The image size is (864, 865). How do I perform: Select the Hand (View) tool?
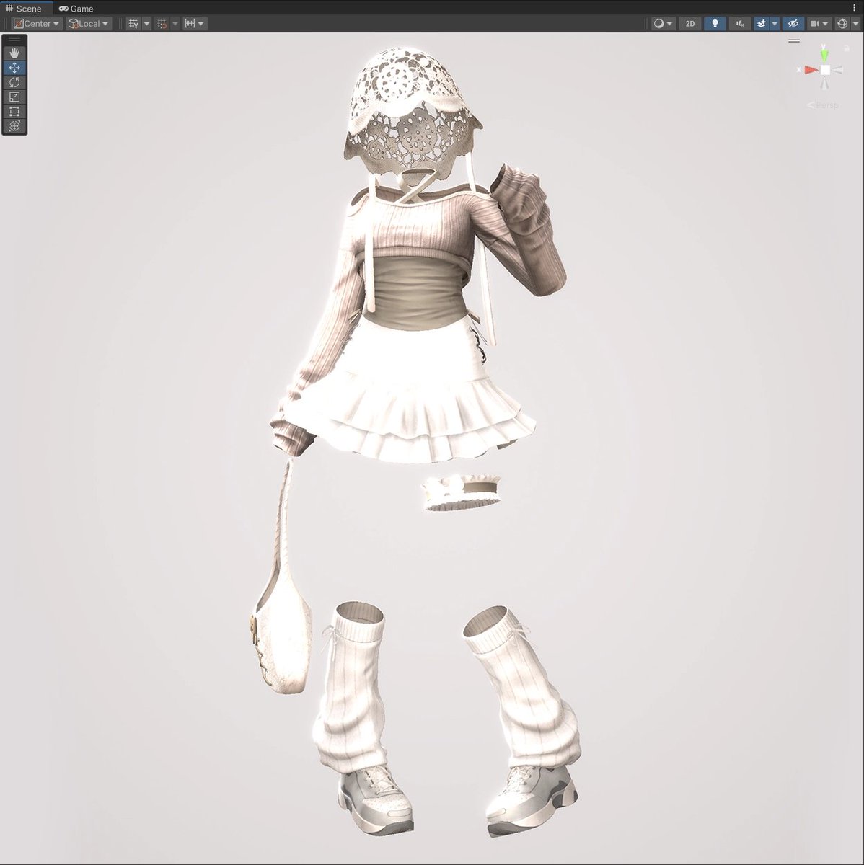pos(14,53)
